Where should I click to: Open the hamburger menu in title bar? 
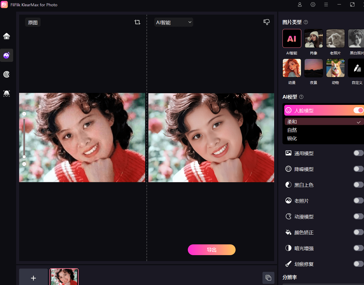(326, 4)
